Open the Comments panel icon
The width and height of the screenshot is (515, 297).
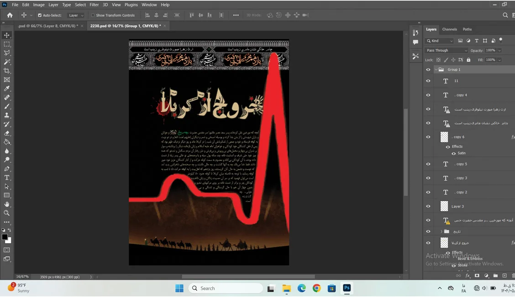415,42
